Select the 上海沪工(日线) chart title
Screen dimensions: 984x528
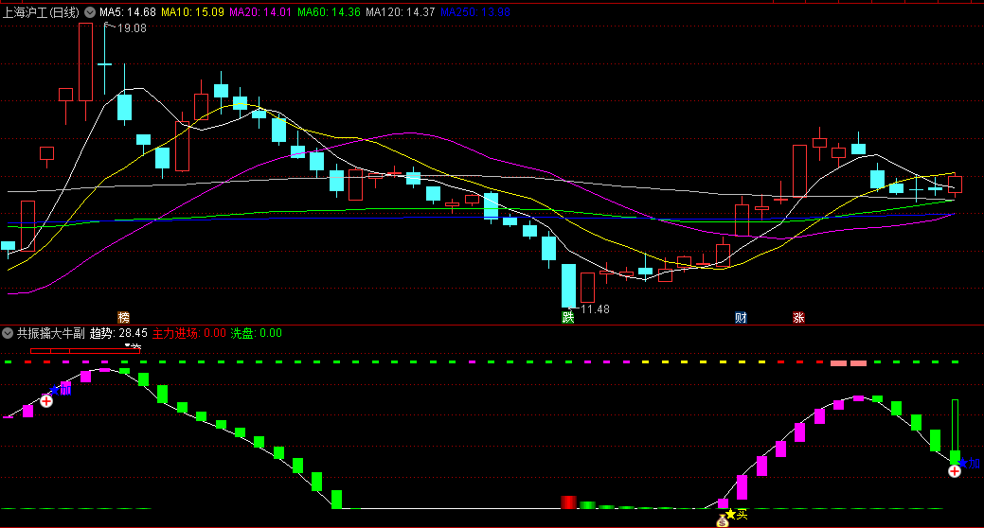[42, 12]
